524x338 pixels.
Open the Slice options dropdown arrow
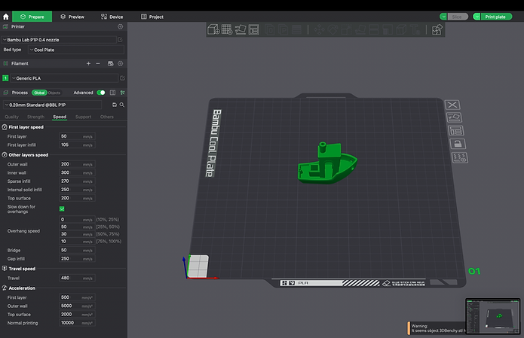(443, 17)
